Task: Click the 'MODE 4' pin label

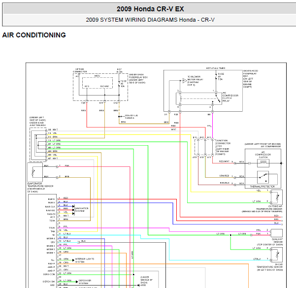Action: click(x=51, y=239)
